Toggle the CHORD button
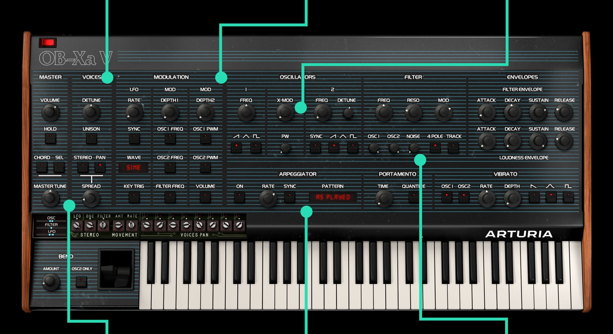The image size is (613, 334). tap(42, 167)
